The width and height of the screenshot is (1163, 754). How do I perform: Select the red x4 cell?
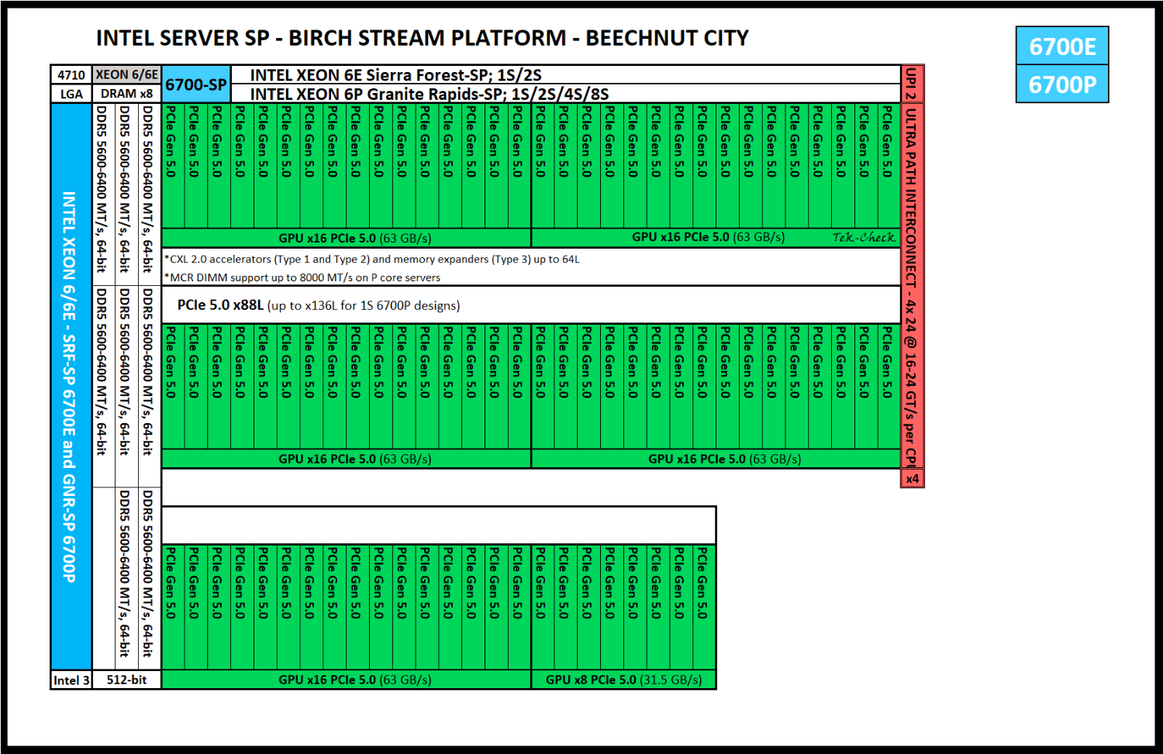(x=912, y=479)
